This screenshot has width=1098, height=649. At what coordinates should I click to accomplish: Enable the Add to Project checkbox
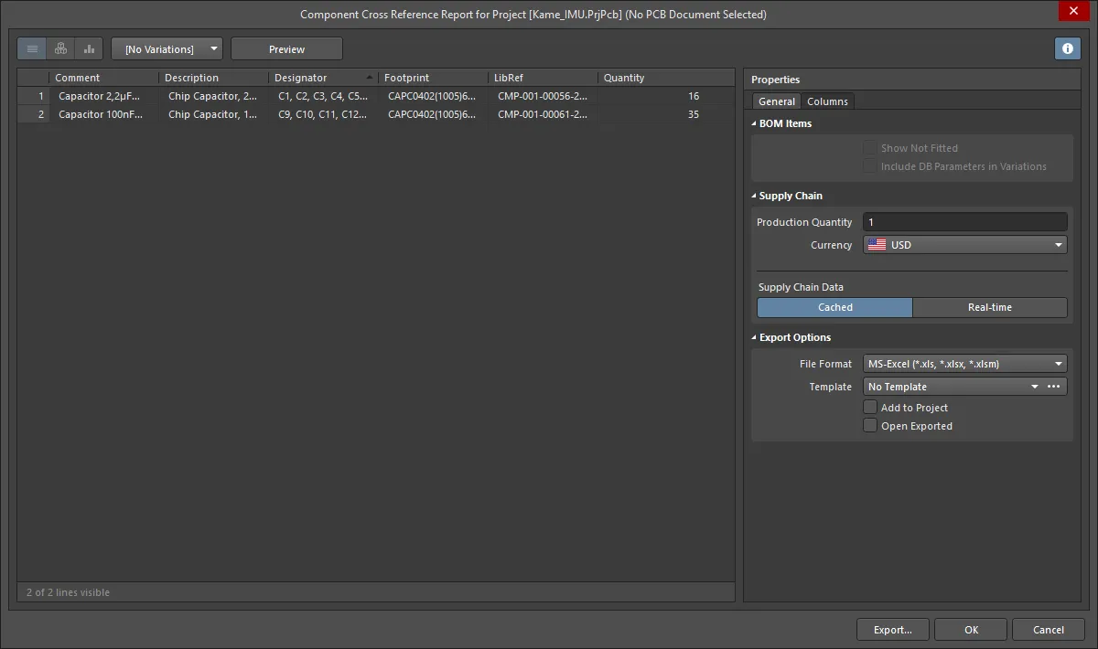pos(870,408)
